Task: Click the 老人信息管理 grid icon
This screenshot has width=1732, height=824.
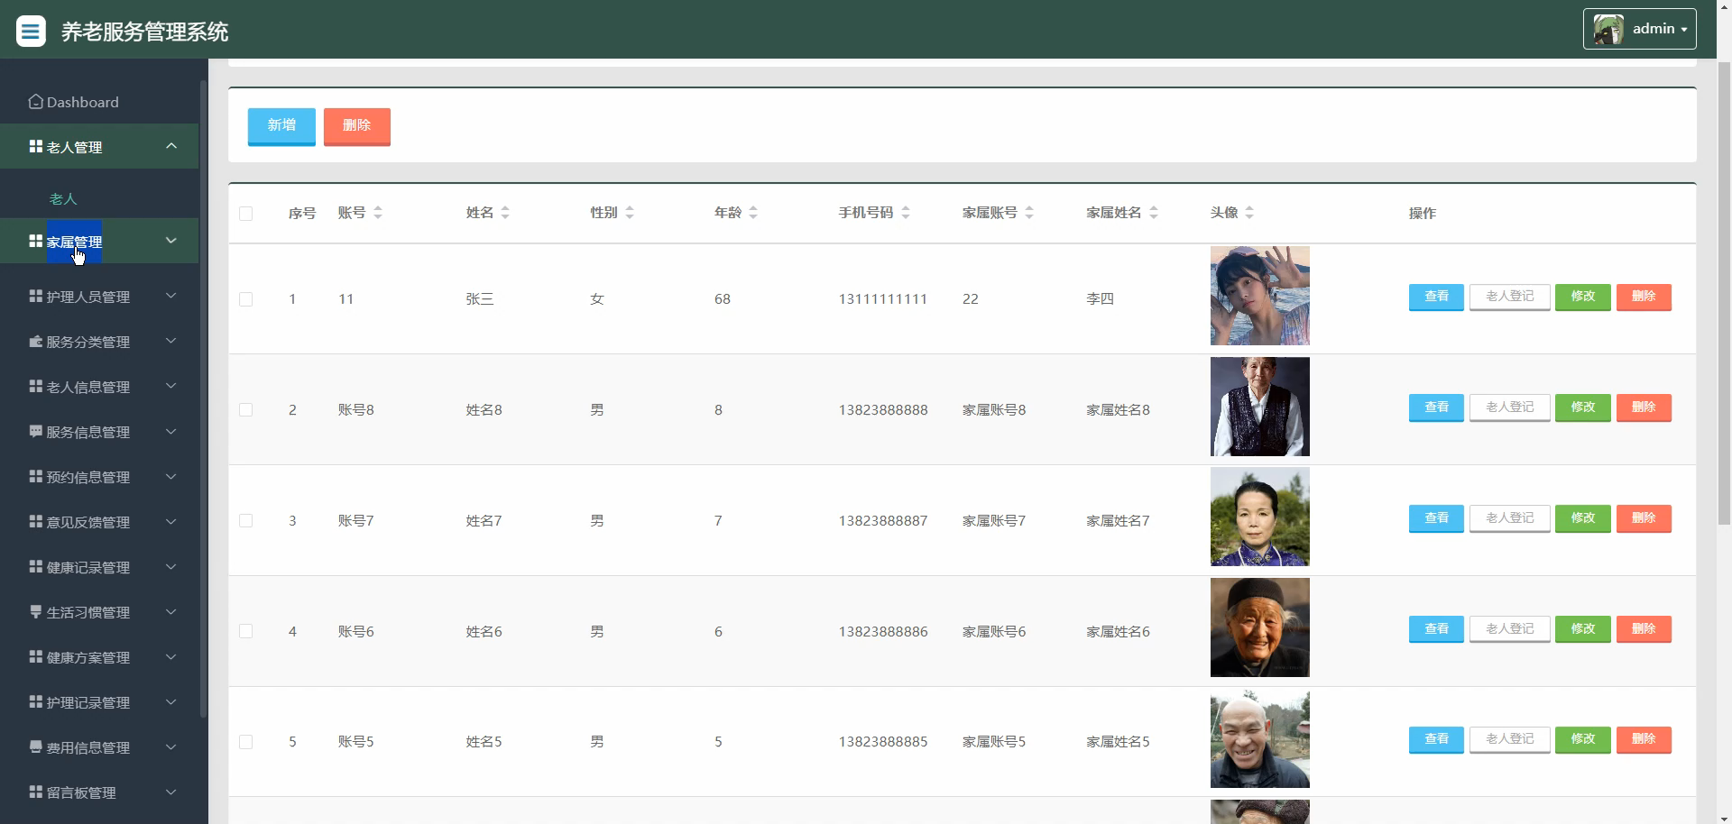Action: 36,386
